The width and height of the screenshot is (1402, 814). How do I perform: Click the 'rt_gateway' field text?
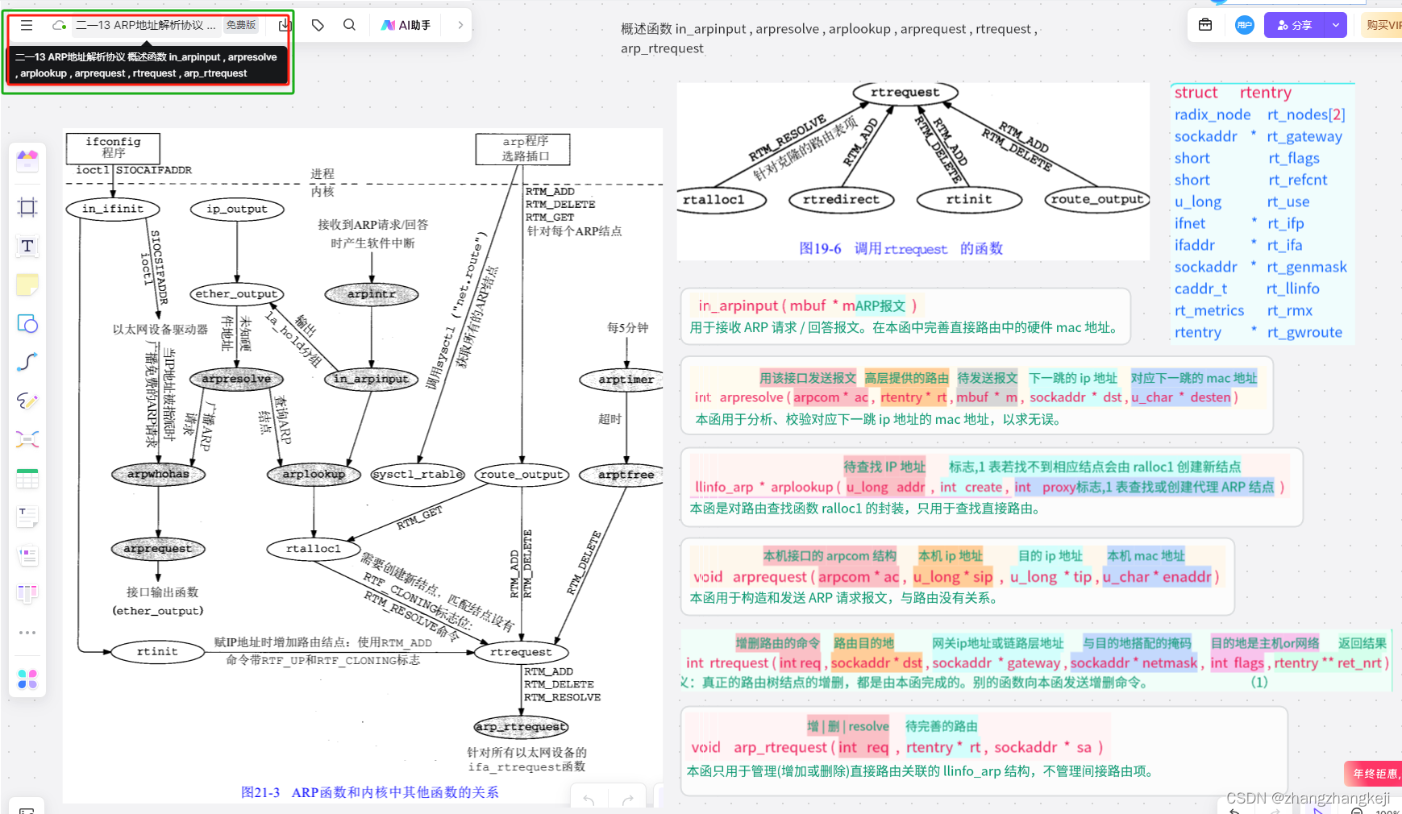[1304, 136]
